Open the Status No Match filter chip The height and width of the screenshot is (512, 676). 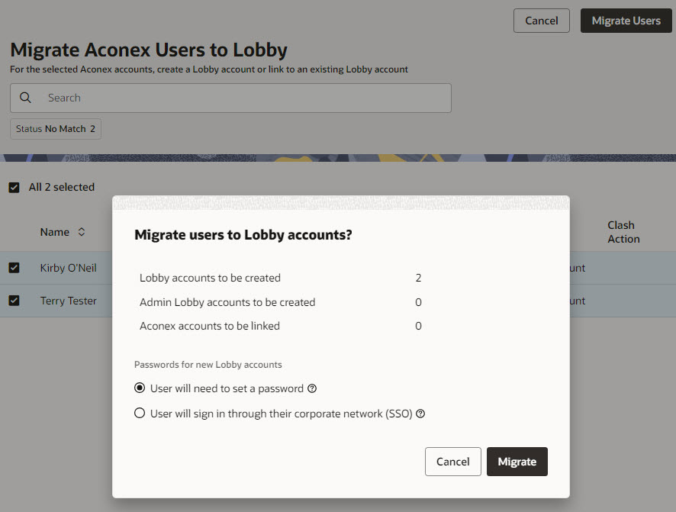pos(56,129)
